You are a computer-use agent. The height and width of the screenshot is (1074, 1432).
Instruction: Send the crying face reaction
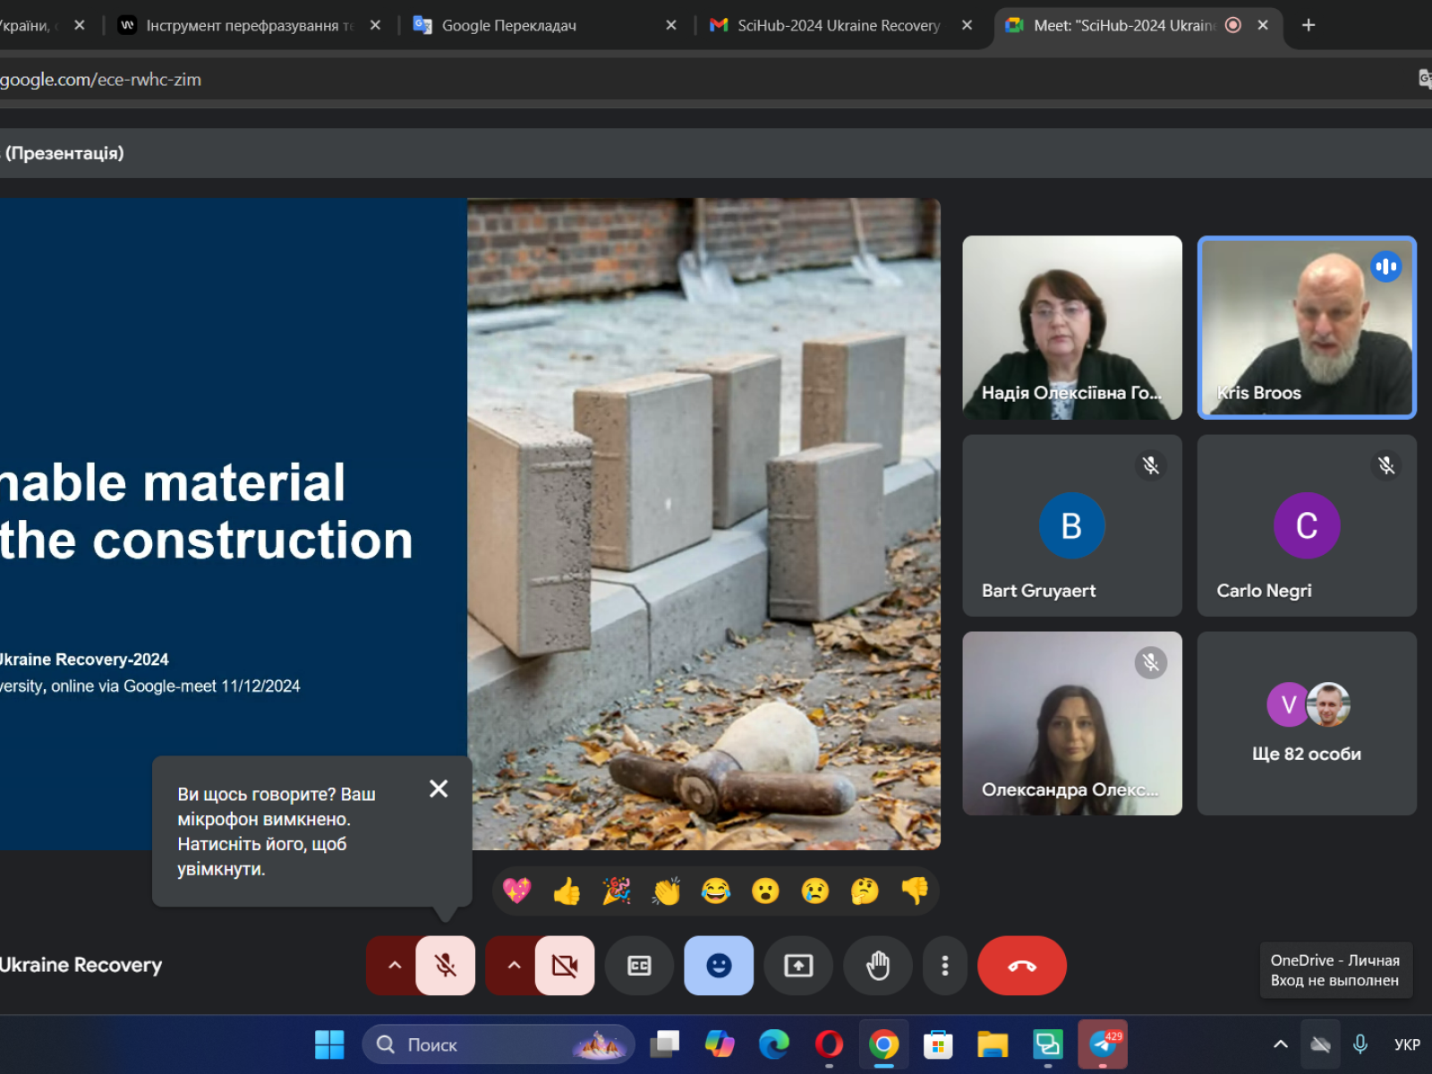tap(815, 891)
